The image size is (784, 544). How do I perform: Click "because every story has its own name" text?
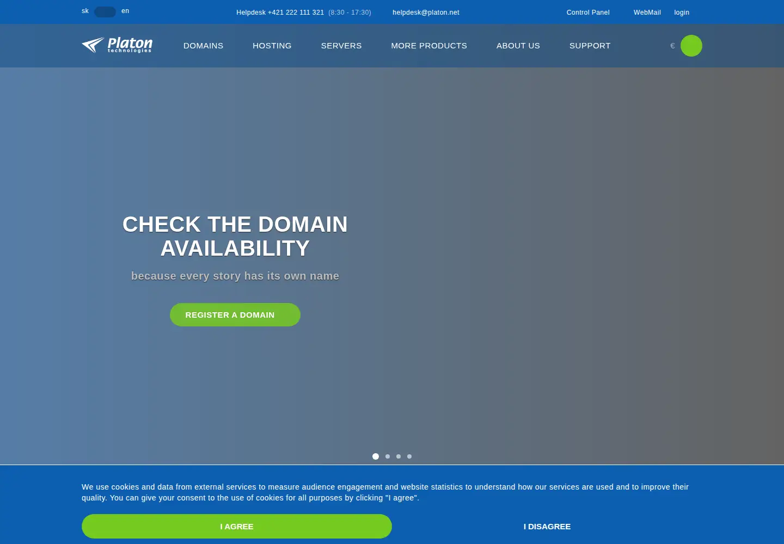pos(235,276)
